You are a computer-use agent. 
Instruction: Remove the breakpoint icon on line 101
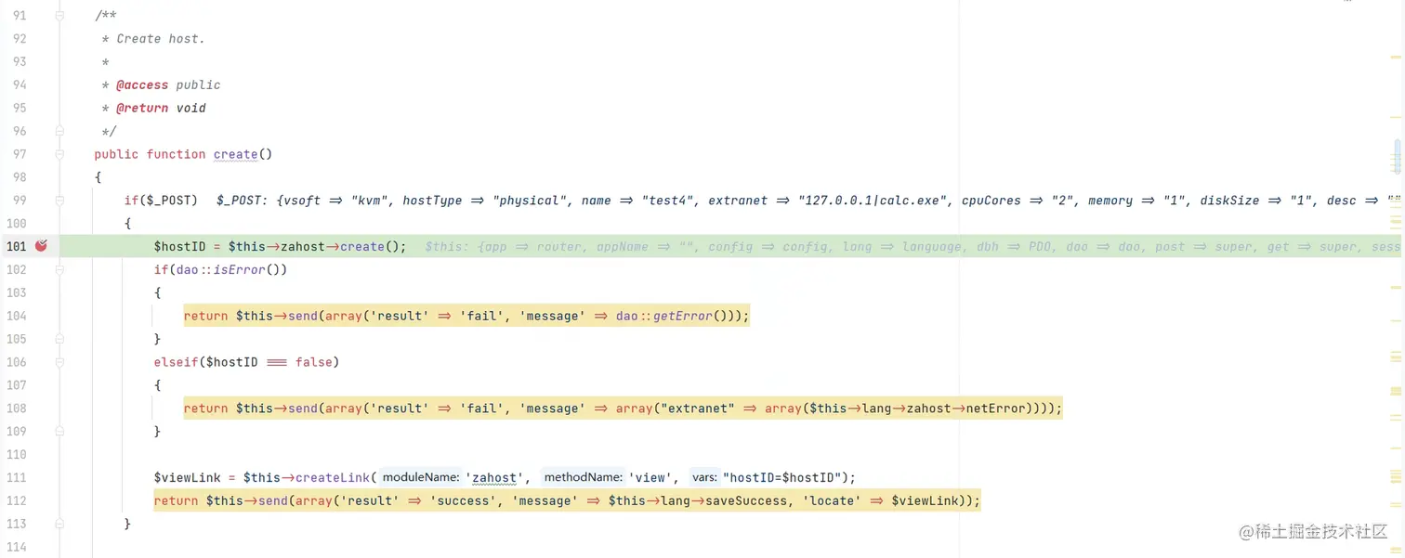coord(41,246)
